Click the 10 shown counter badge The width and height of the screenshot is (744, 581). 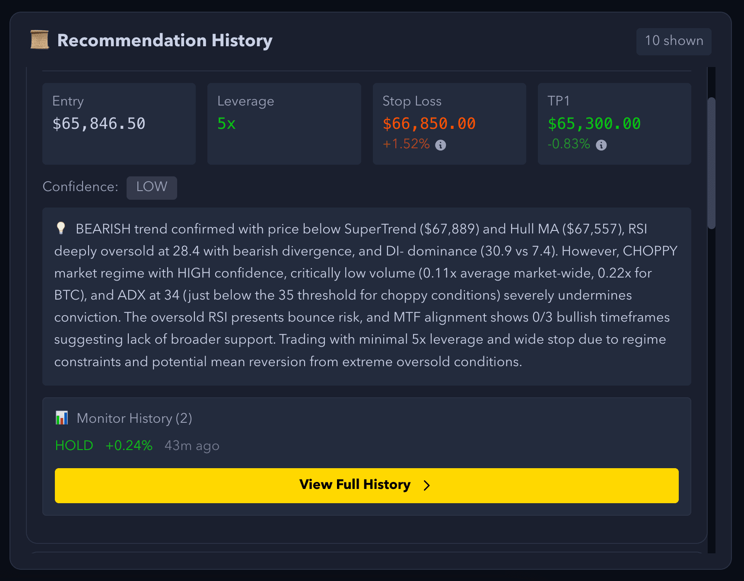[674, 41]
